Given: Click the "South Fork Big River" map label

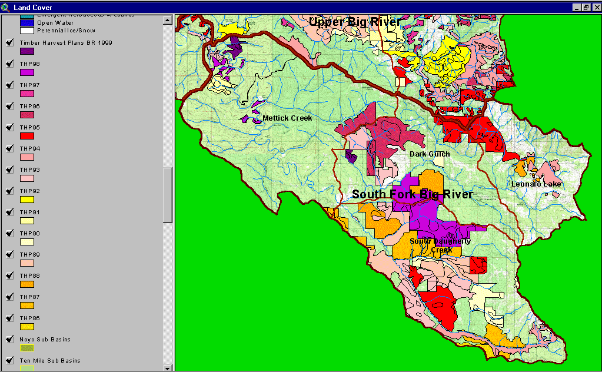Looking at the screenshot, I should [413, 194].
